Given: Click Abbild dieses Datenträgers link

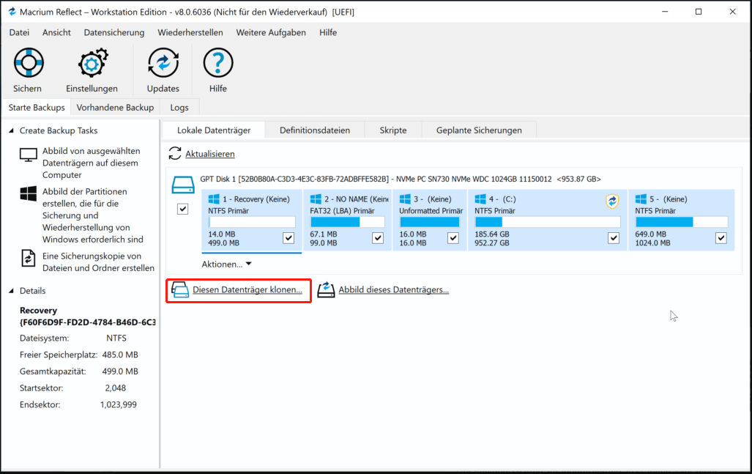Looking at the screenshot, I should coord(394,290).
